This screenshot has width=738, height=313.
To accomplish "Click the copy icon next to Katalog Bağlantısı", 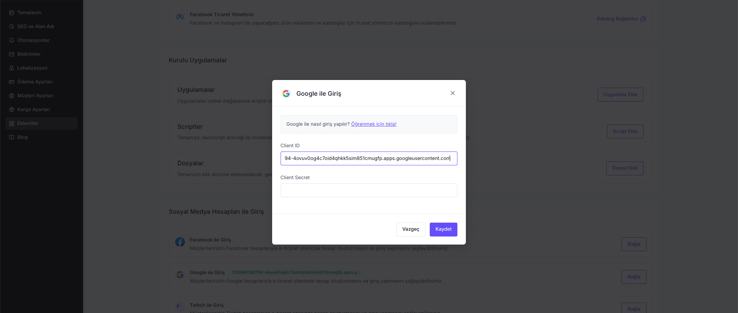I will [643, 19].
